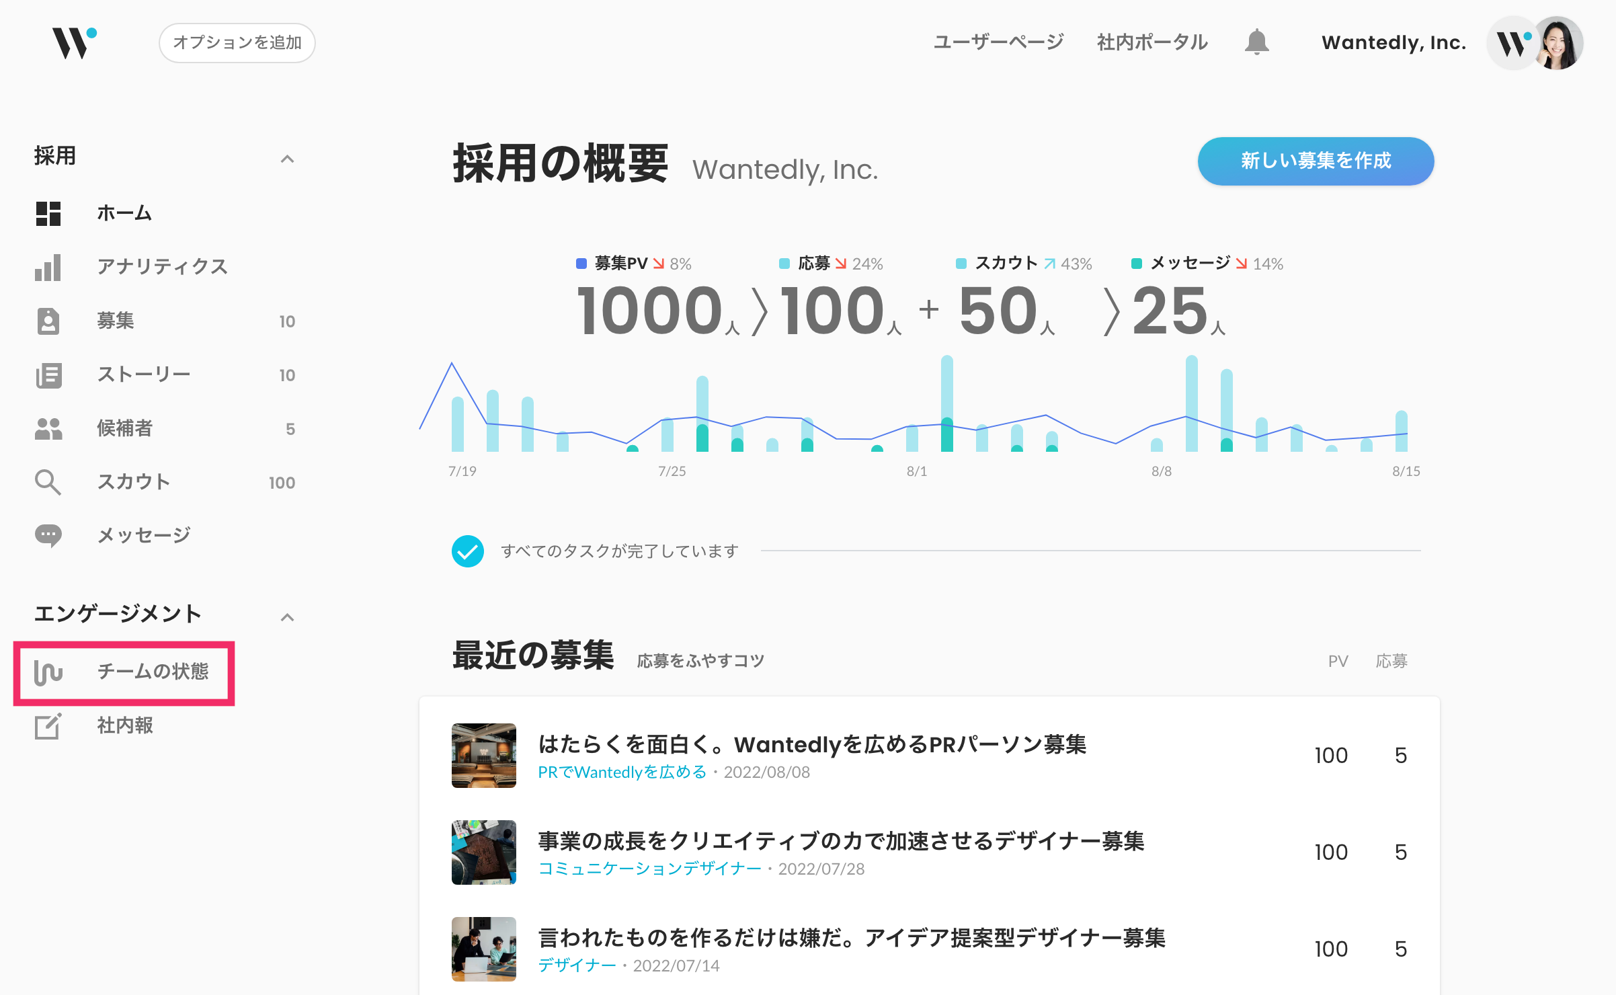Click the 7/25 date on chart axis
The width and height of the screenshot is (1616, 995).
pos(672,471)
